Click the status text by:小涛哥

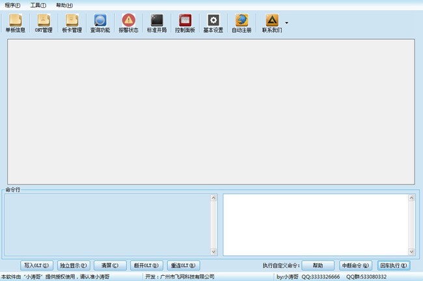(x=288, y=276)
